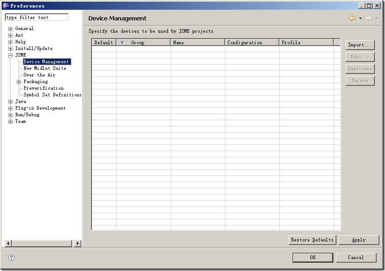
Task: Click the Duplicate button
Action: 360,69
